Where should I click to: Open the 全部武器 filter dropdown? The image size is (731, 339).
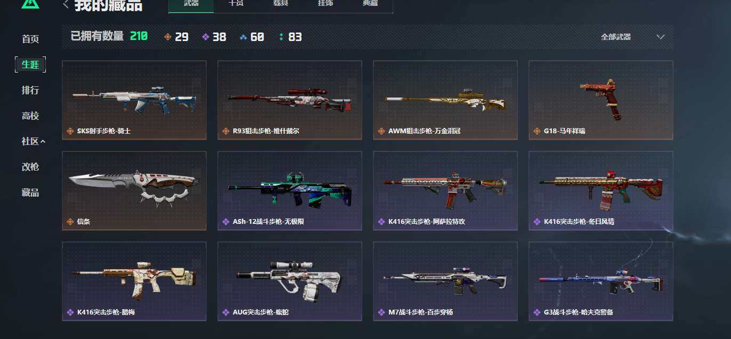coord(632,37)
